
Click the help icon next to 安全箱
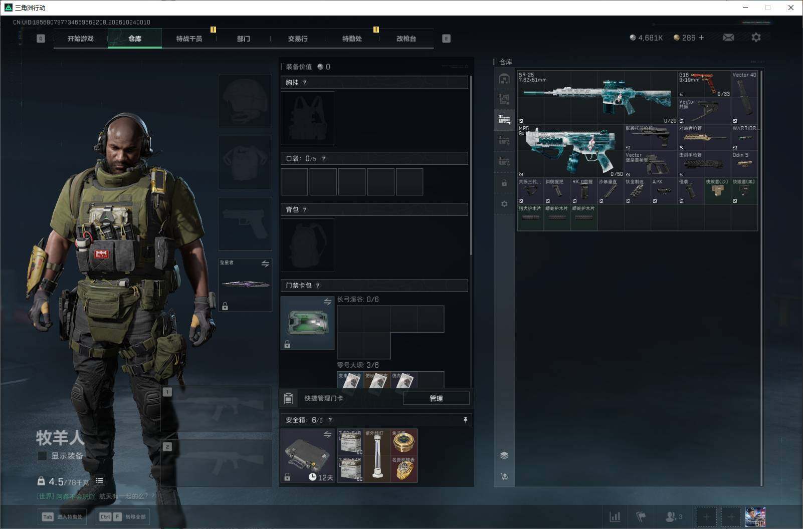(330, 420)
